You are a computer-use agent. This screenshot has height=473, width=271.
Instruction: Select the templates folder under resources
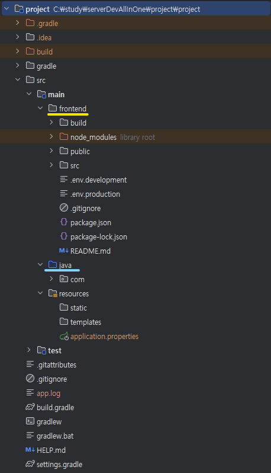click(86, 322)
